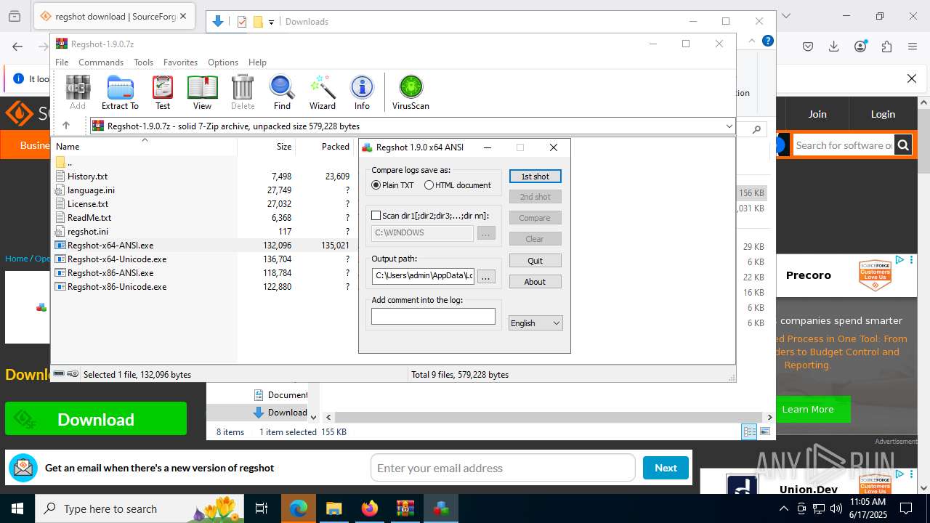Viewport: 930px width, 523px height.
Task: Open WinRAR Favorites menu
Action: (180, 62)
